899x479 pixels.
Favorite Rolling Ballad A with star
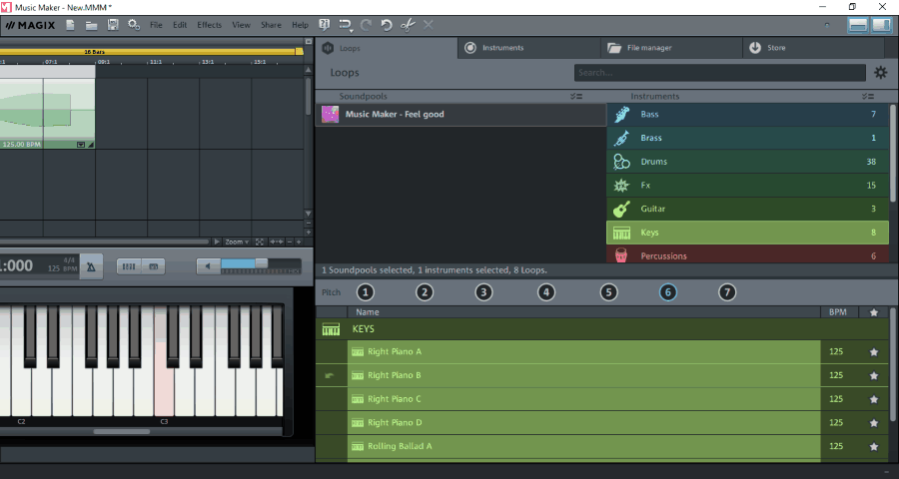[874, 446]
